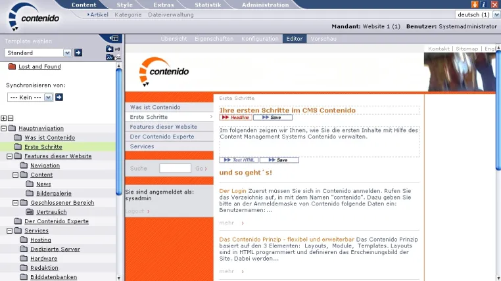
Task: Click the Go search button
Action: [201, 169]
